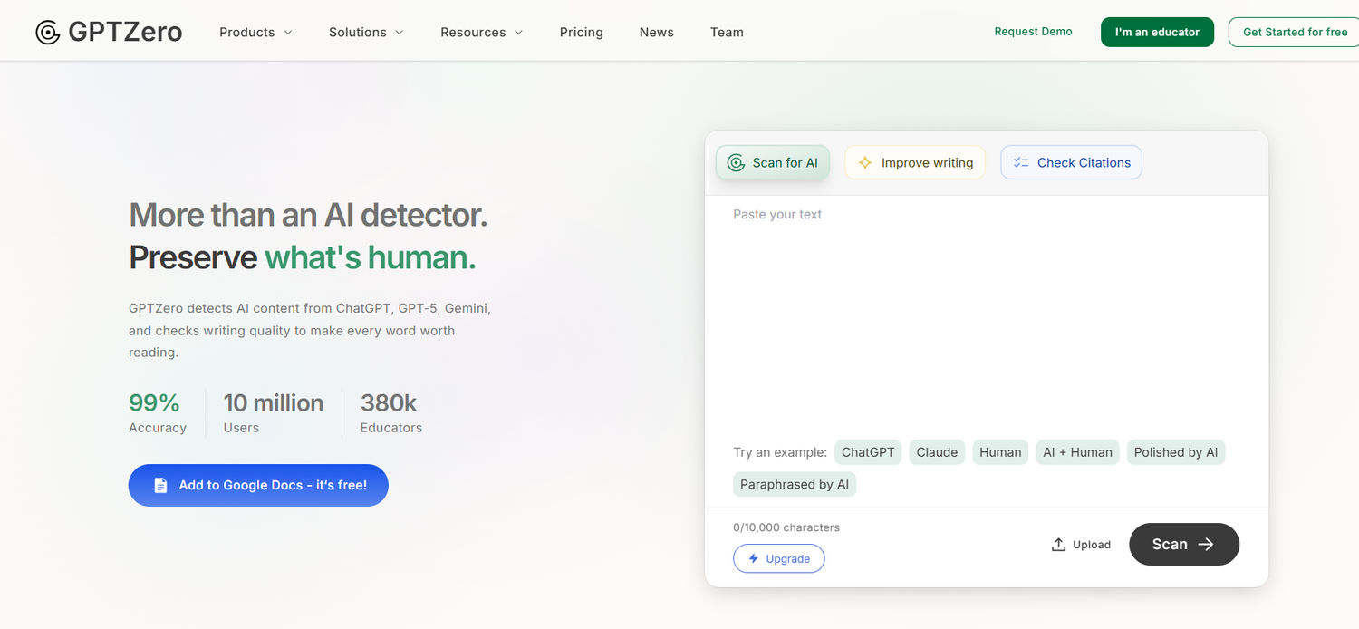1359x629 pixels.
Task: Expand the Products dropdown menu
Action: [255, 33]
